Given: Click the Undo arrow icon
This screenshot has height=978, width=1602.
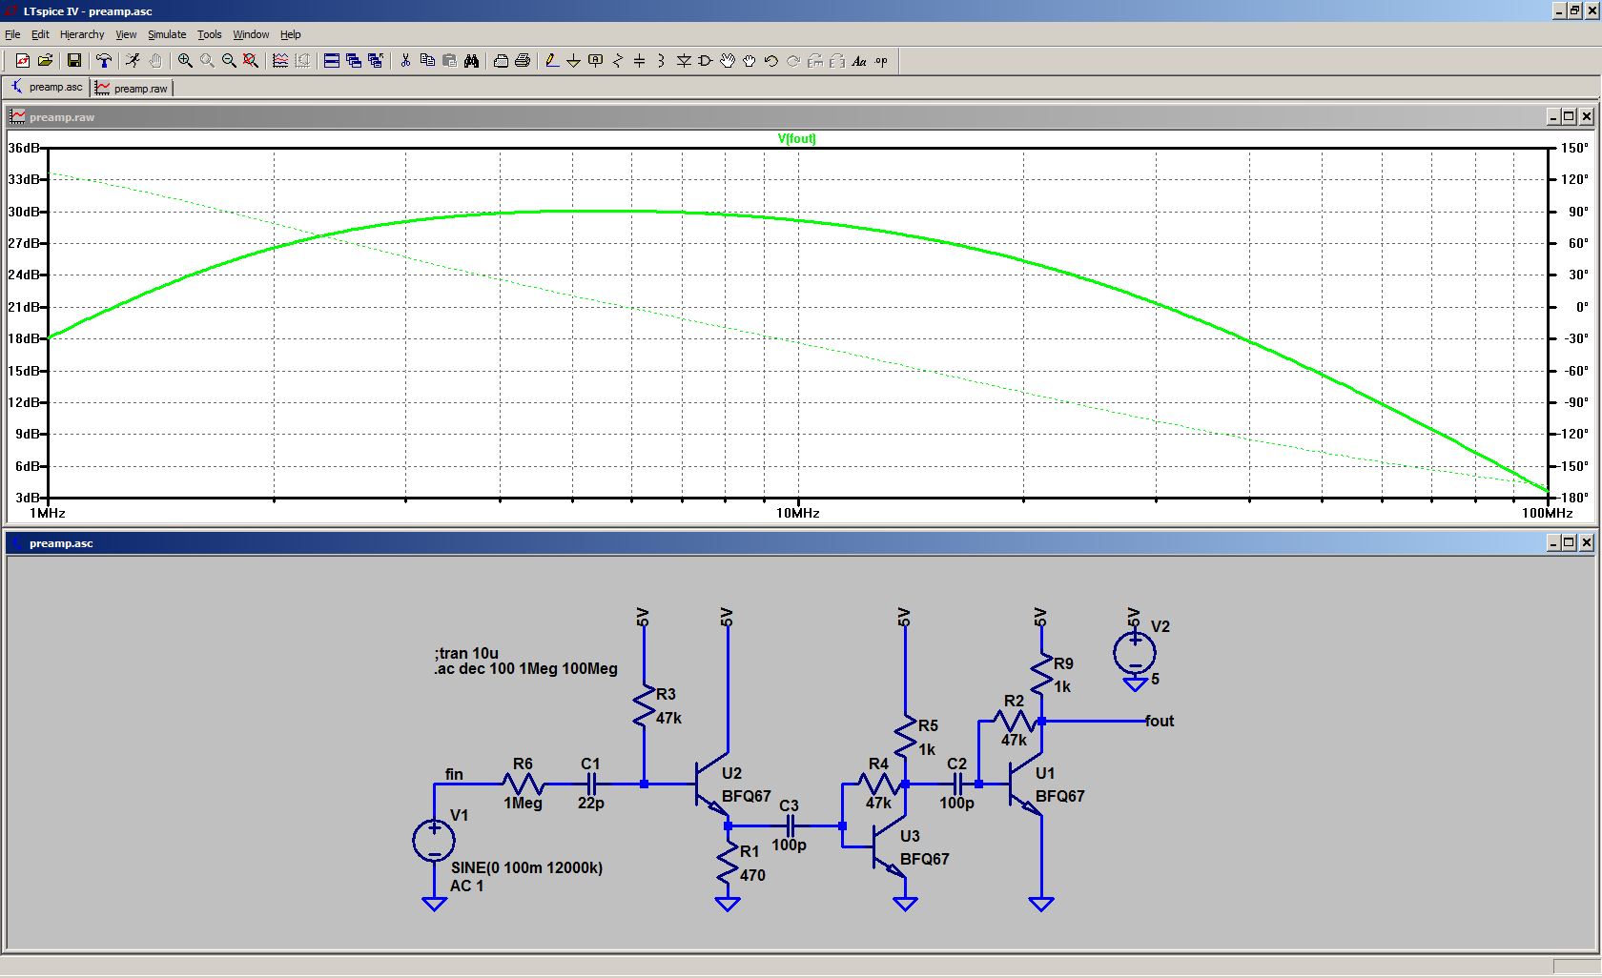Looking at the screenshot, I should tap(771, 61).
